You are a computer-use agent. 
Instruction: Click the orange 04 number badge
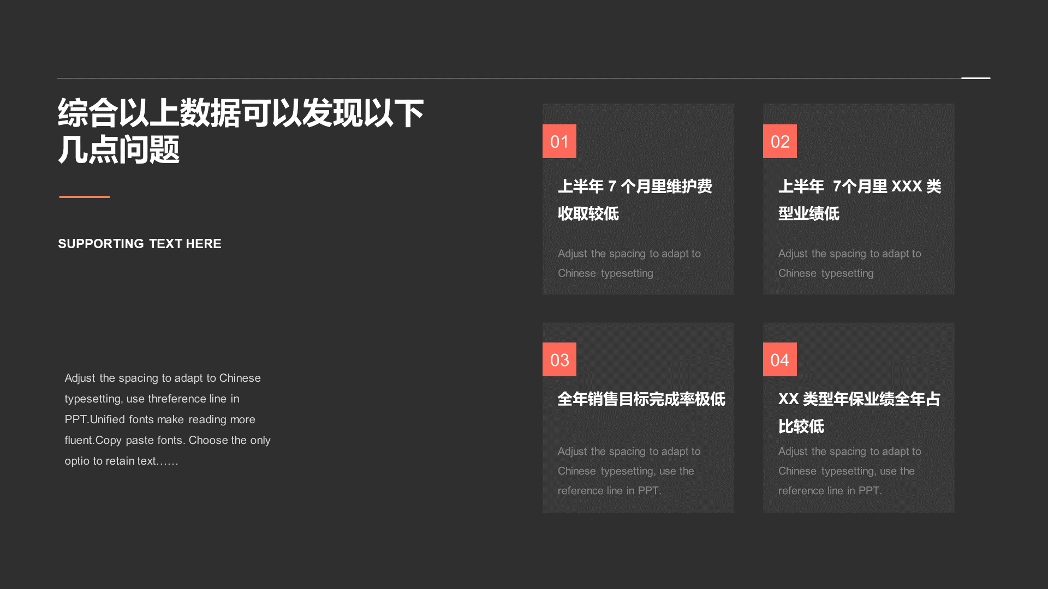coord(780,359)
